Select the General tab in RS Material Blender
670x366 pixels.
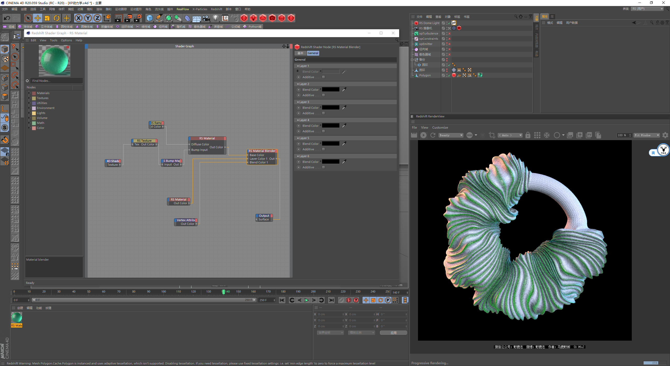point(312,53)
